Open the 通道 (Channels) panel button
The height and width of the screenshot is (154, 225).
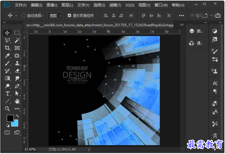pyautogui.click(x=196, y=43)
